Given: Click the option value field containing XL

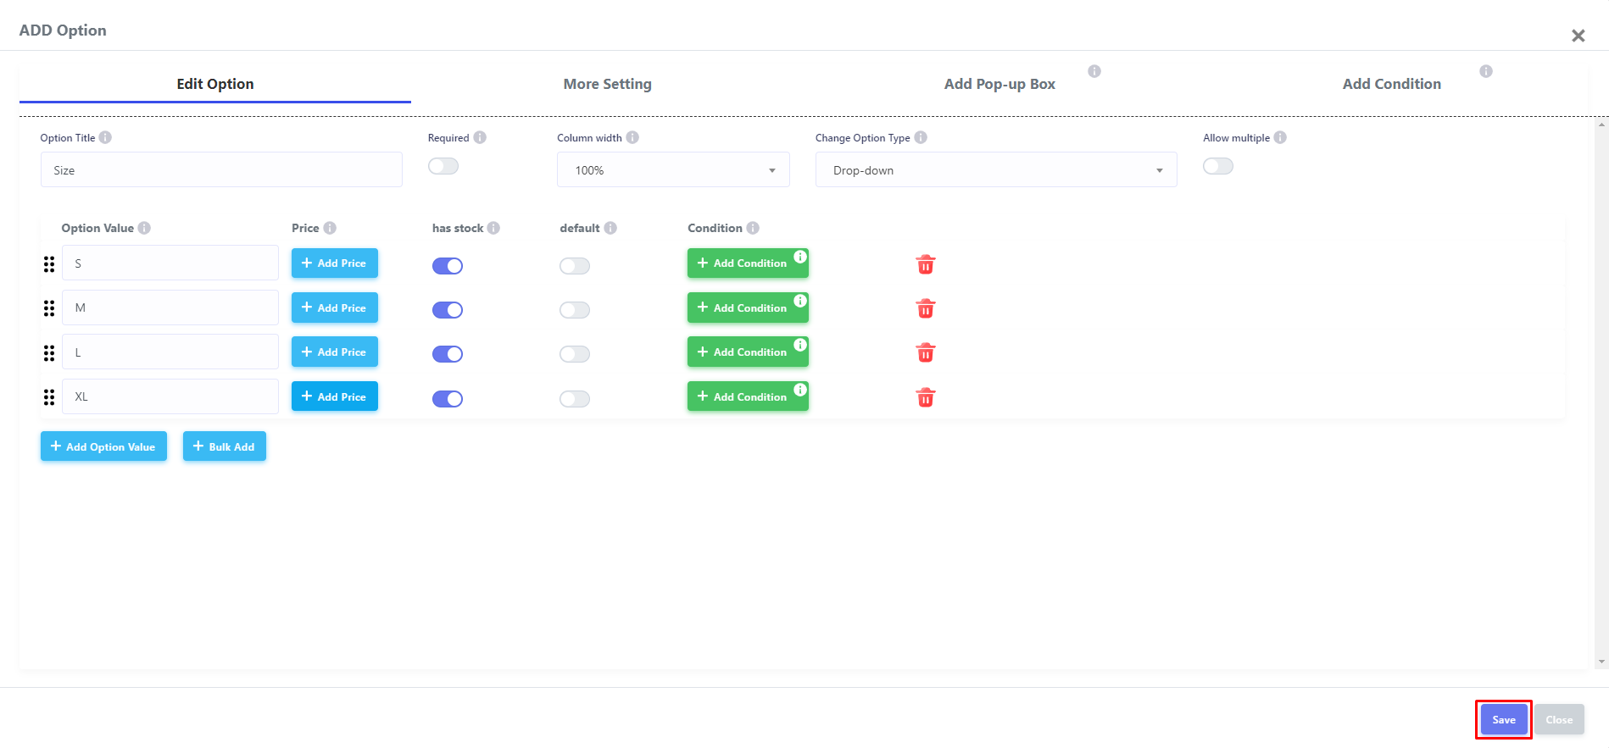Looking at the screenshot, I should point(170,396).
